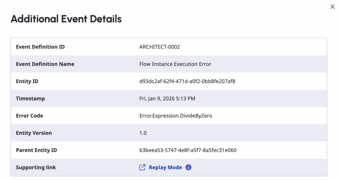Select the Flow Instance Execution Error value

click(x=175, y=64)
